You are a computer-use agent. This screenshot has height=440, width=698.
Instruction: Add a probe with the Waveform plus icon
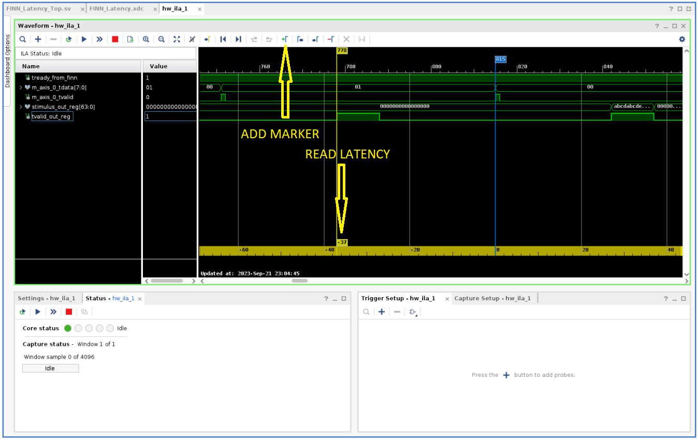point(38,39)
